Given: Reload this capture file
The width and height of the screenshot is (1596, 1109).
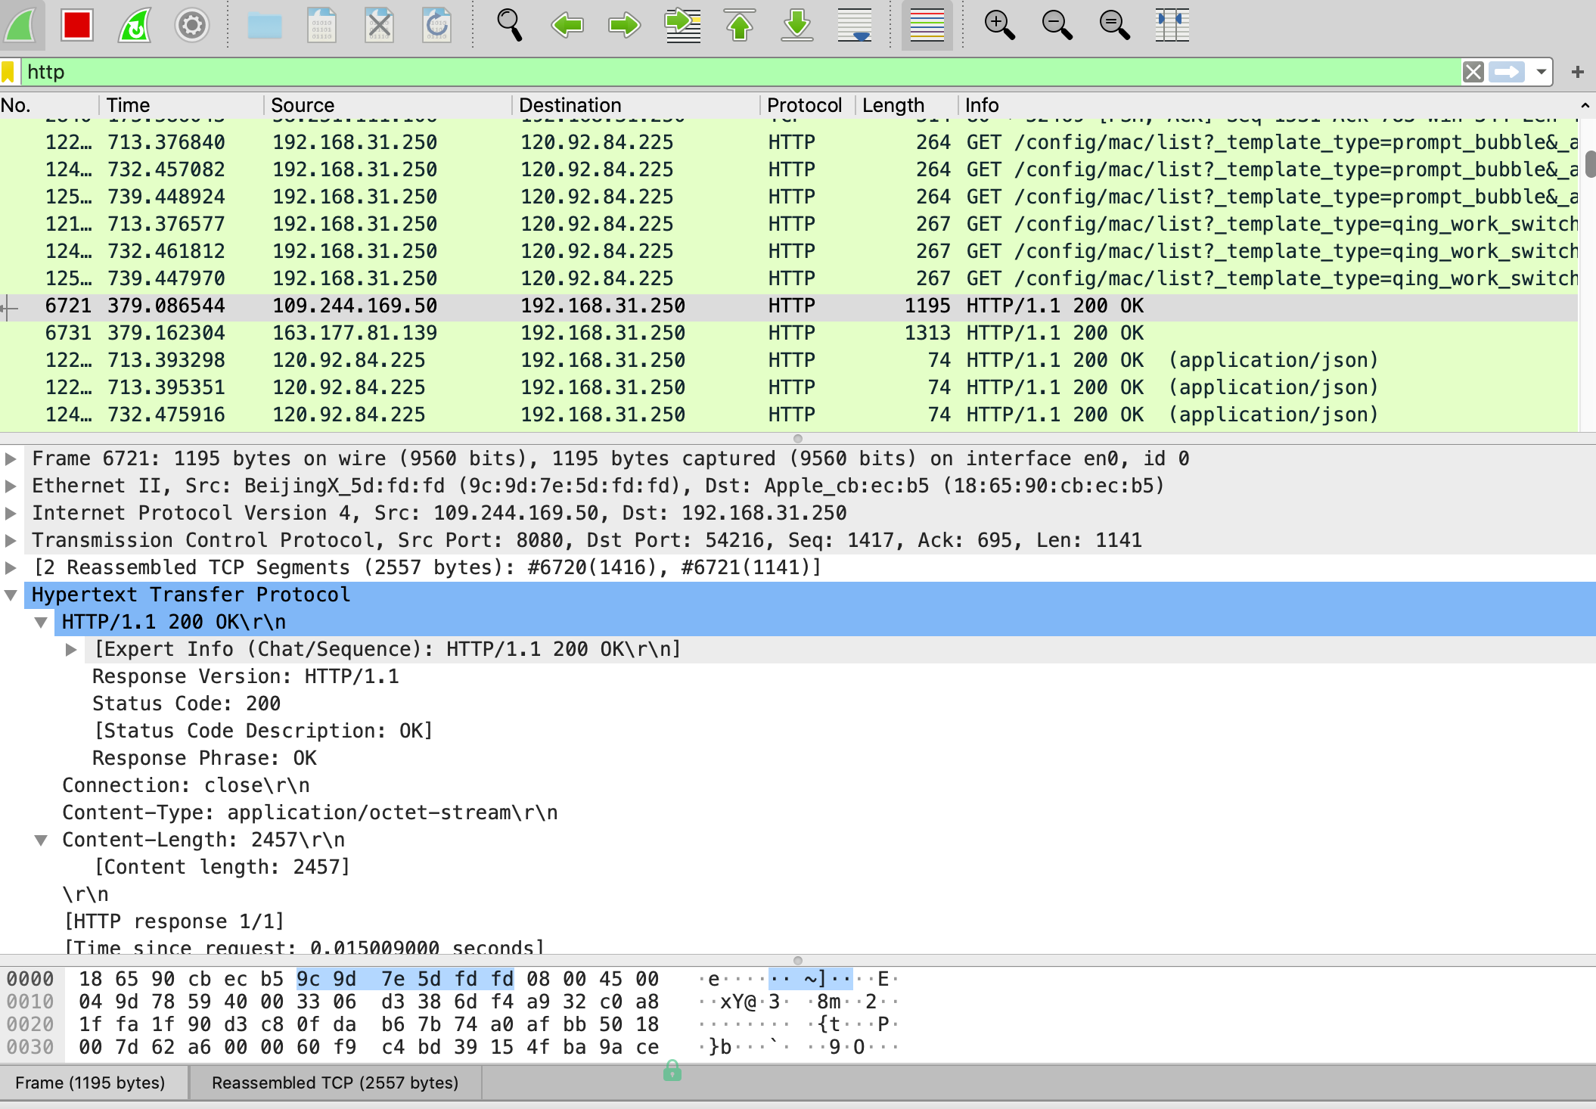Looking at the screenshot, I should pyautogui.click(x=436, y=25).
